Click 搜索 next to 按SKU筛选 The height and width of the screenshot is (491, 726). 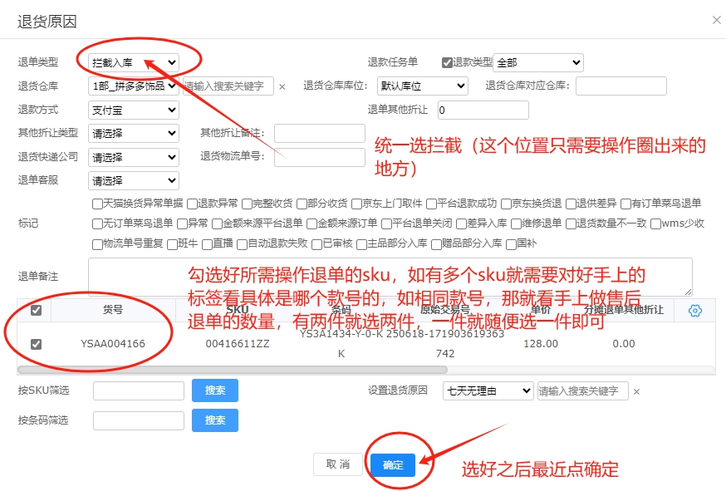pos(215,390)
